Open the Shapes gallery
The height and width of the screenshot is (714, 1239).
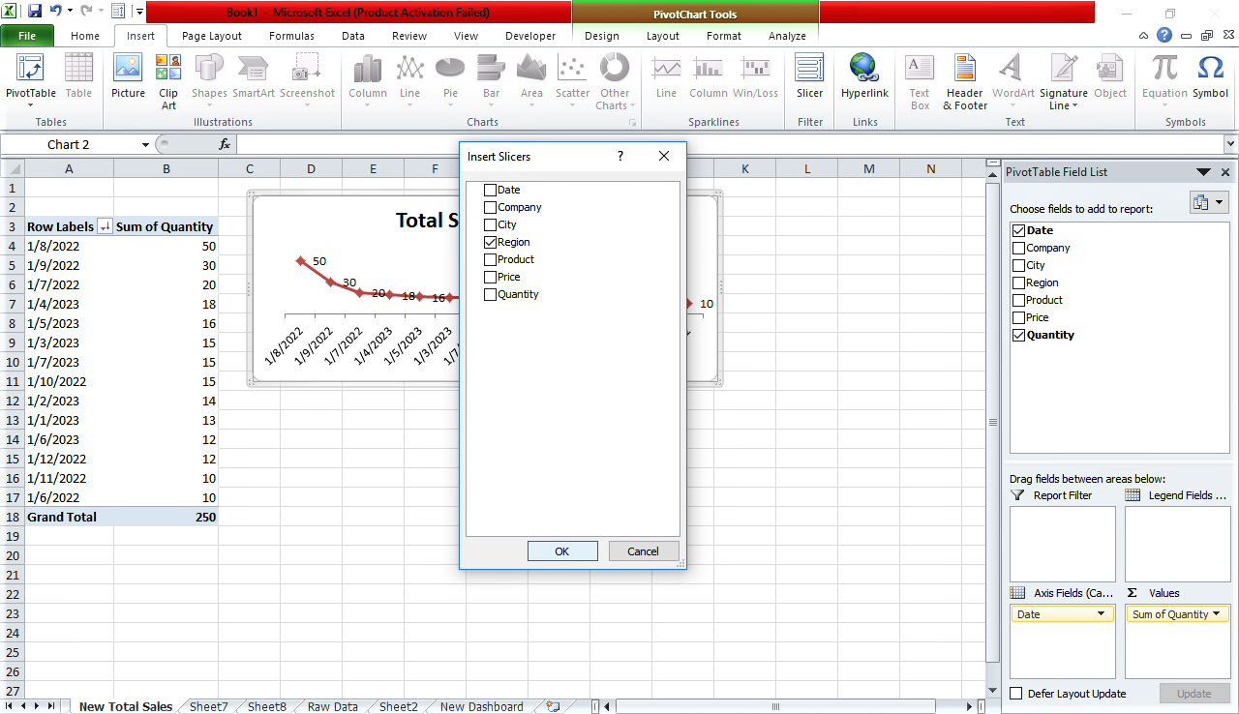pos(209,79)
